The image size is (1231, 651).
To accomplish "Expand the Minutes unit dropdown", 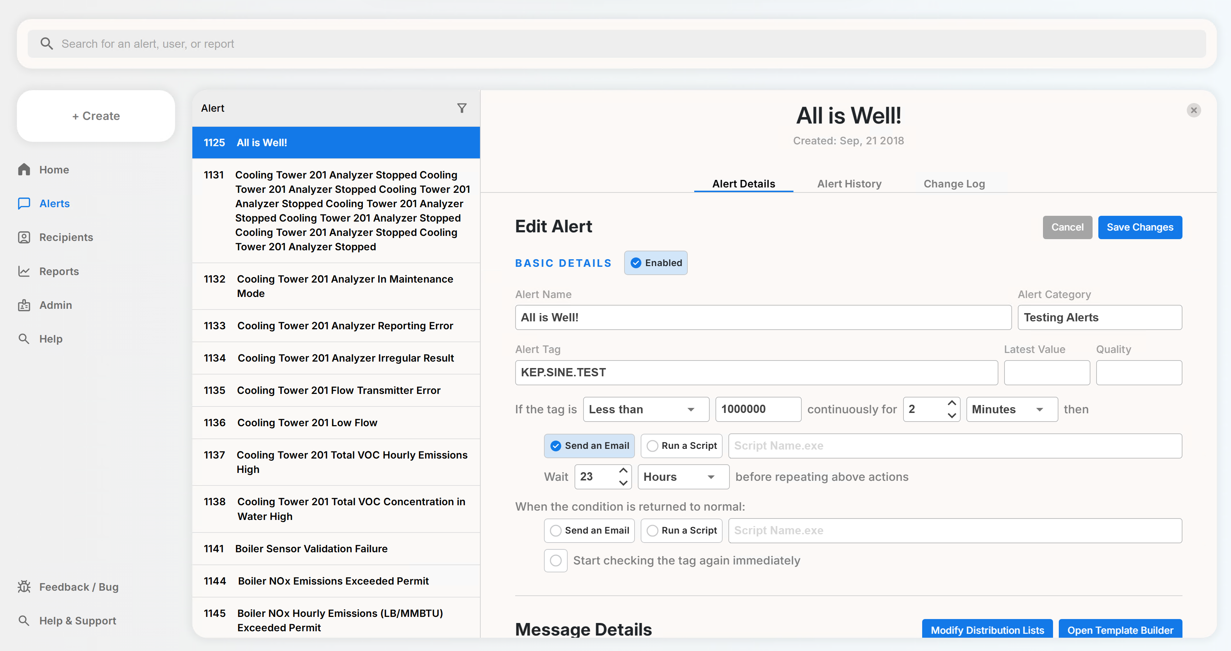I will coord(1011,409).
